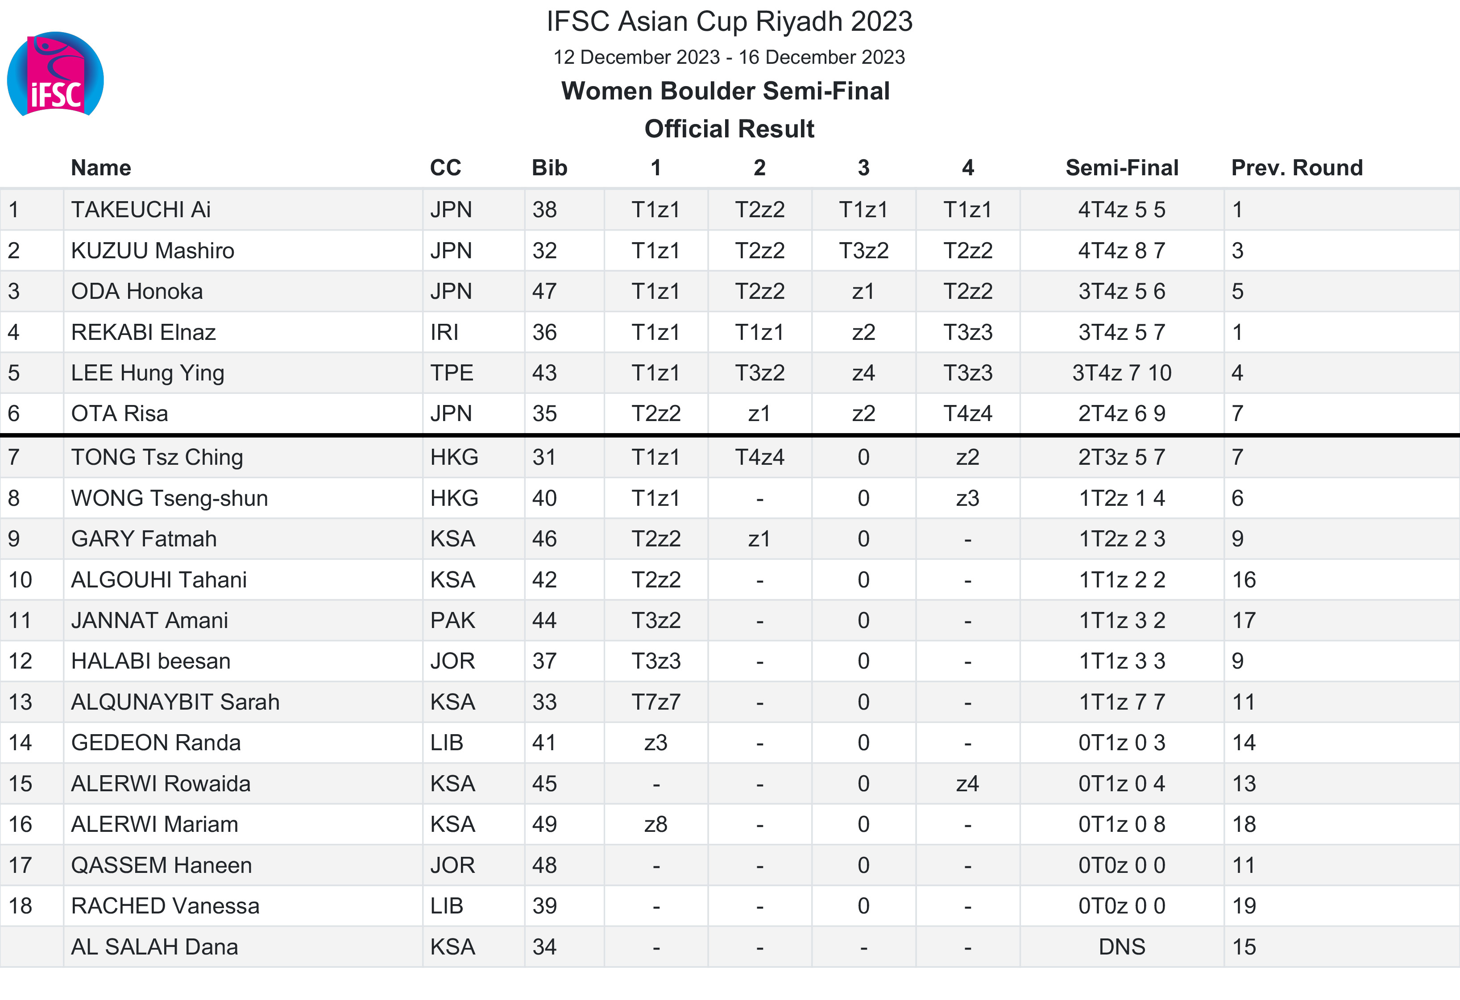The height and width of the screenshot is (1000, 1460).
Task: Select the KUZUU Mashiro name cell
Action: 153,251
